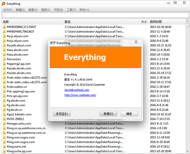The width and height of the screenshot is (190, 154).
Task: Click the folder icon beside #cdn.webtrn.cn
Action: [4, 87]
